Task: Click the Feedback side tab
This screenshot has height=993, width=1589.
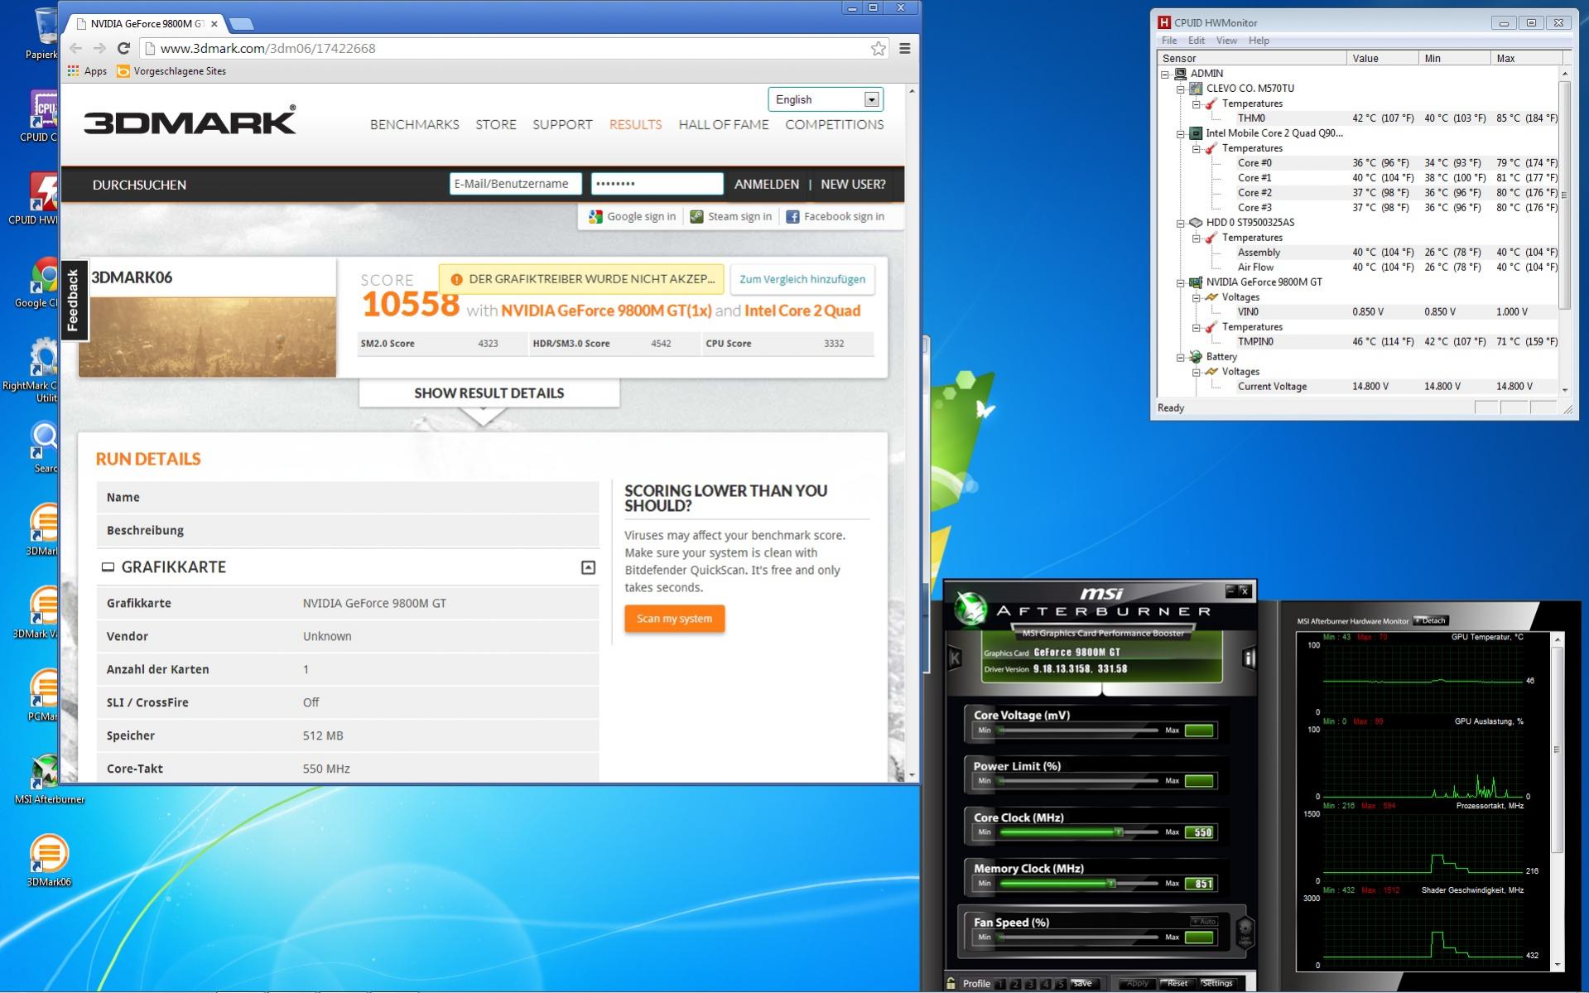Action: tap(73, 300)
